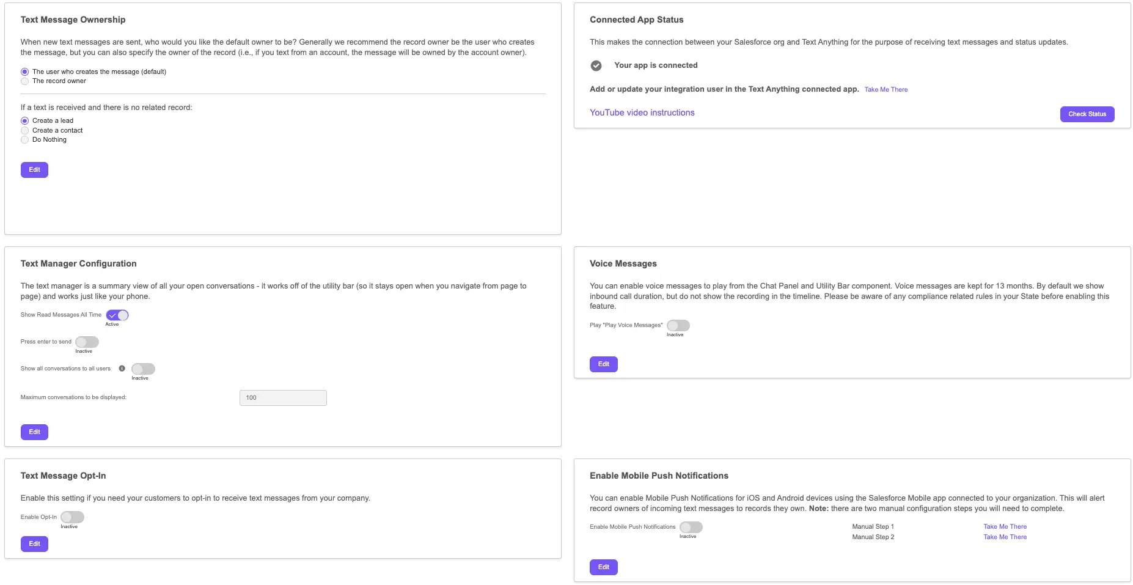Enable Show all conversations to all users
Viewport: 1133px width, 585px height.
142,369
